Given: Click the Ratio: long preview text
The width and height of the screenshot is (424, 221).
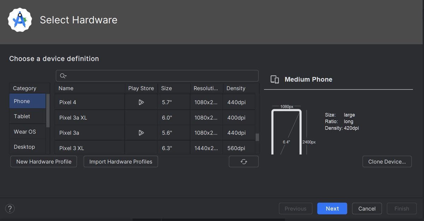Looking at the screenshot, I should pyautogui.click(x=339, y=121).
